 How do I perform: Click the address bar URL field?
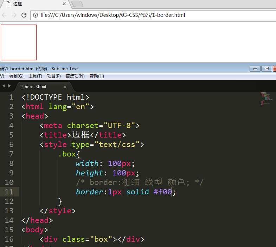point(141,15)
